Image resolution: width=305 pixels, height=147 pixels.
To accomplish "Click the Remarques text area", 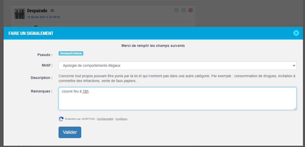I will click(x=177, y=99).
